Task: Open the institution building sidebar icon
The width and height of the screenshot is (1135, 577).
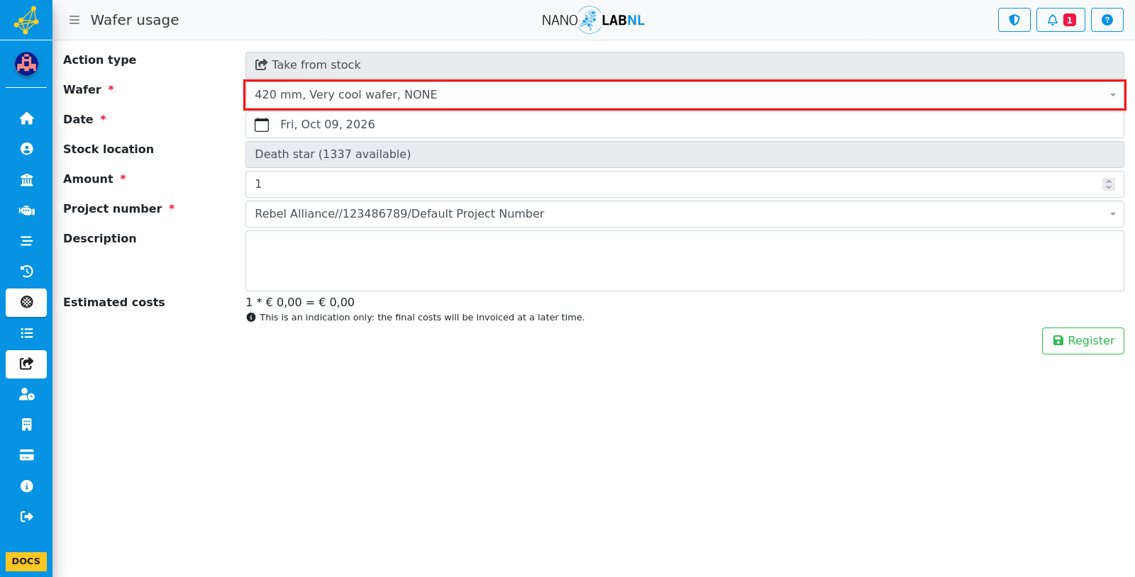Action: (x=26, y=179)
